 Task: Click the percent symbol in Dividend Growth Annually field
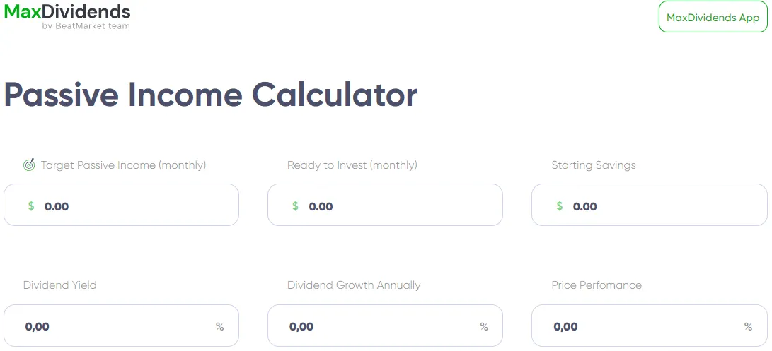click(484, 326)
